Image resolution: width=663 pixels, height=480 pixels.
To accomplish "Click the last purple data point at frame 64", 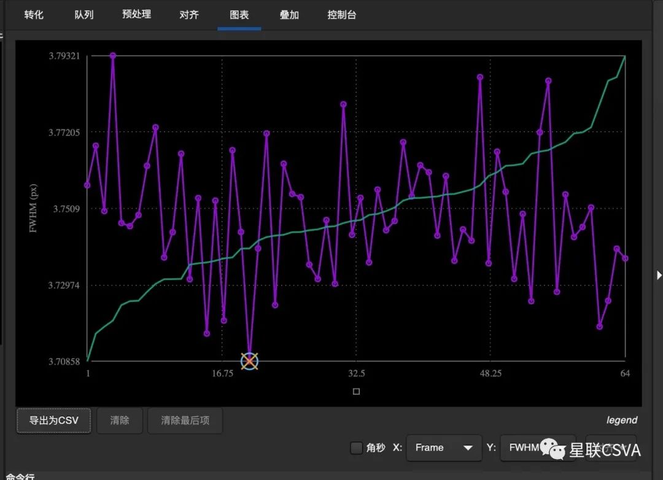I will pyautogui.click(x=625, y=258).
